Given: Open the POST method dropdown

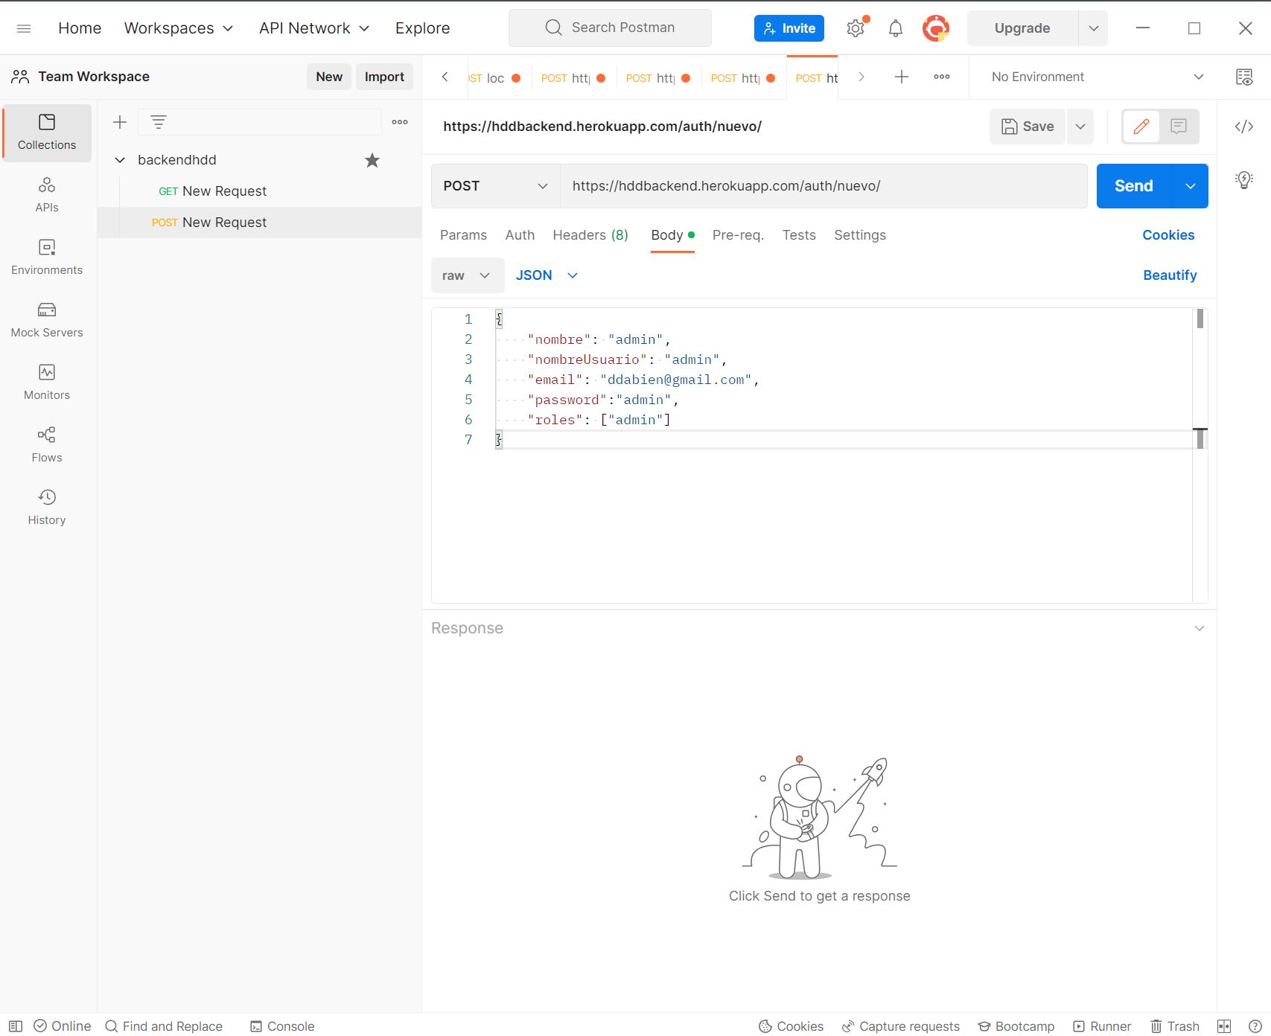Looking at the screenshot, I should pyautogui.click(x=496, y=186).
